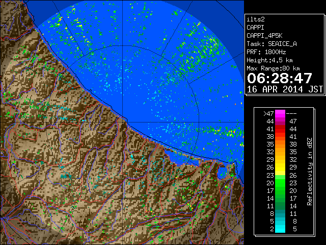Click the bright green 20–23 dBZ swatch
Screen dimensions: 326x245
(x=280, y=183)
